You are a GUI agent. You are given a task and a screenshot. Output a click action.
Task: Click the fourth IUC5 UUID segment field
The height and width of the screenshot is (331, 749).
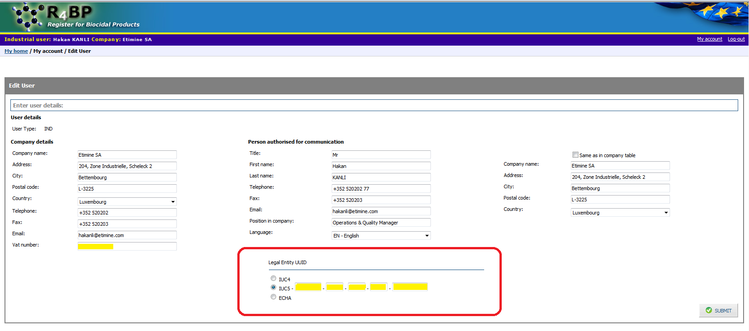pyautogui.click(x=379, y=287)
